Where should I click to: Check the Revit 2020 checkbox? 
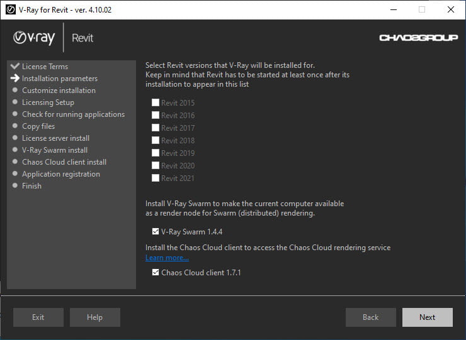pyautogui.click(x=156, y=165)
